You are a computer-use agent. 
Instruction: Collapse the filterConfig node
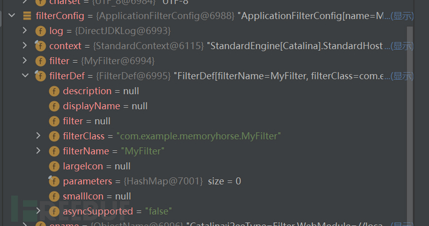pyautogui.click(x=11, y=16)
